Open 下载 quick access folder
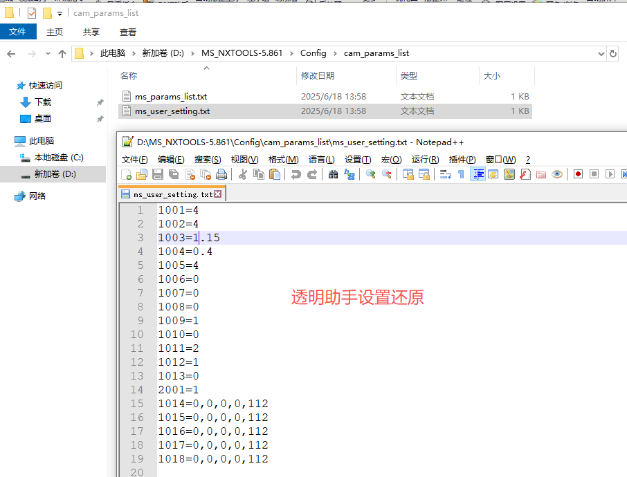Image resolution: width=627 pixels, height=477 pixels. tap(43, 102)
